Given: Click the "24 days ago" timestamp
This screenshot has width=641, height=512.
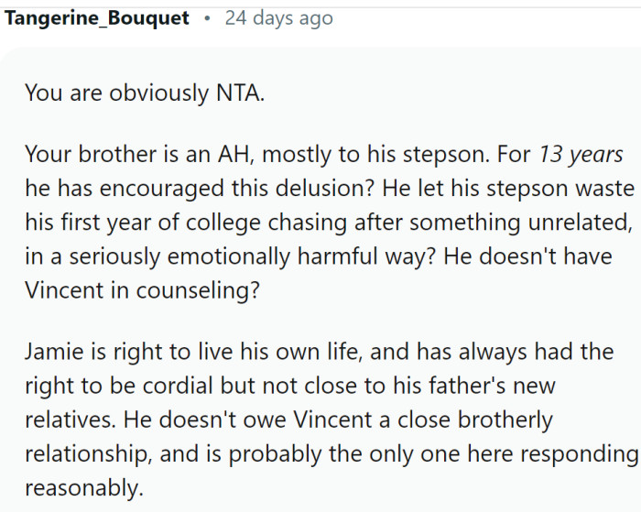Looking at the screenshot, I should pyautogui.click(x=278, y=18).
